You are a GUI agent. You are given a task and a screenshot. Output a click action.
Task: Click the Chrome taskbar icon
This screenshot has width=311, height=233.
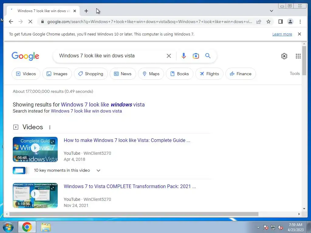click(x=27, y=227)
